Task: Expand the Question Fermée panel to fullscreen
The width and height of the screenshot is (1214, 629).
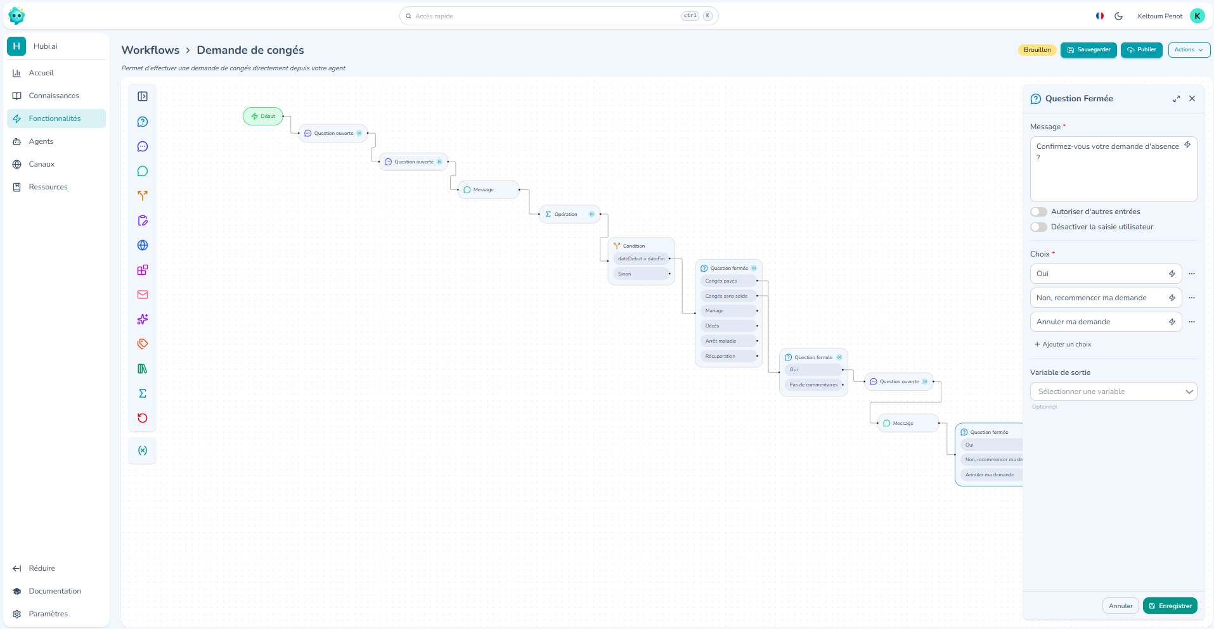Action: 1177,99
